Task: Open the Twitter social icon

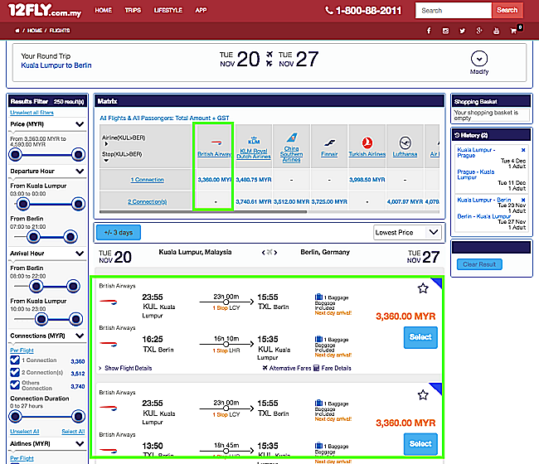Action: point(463,31)
